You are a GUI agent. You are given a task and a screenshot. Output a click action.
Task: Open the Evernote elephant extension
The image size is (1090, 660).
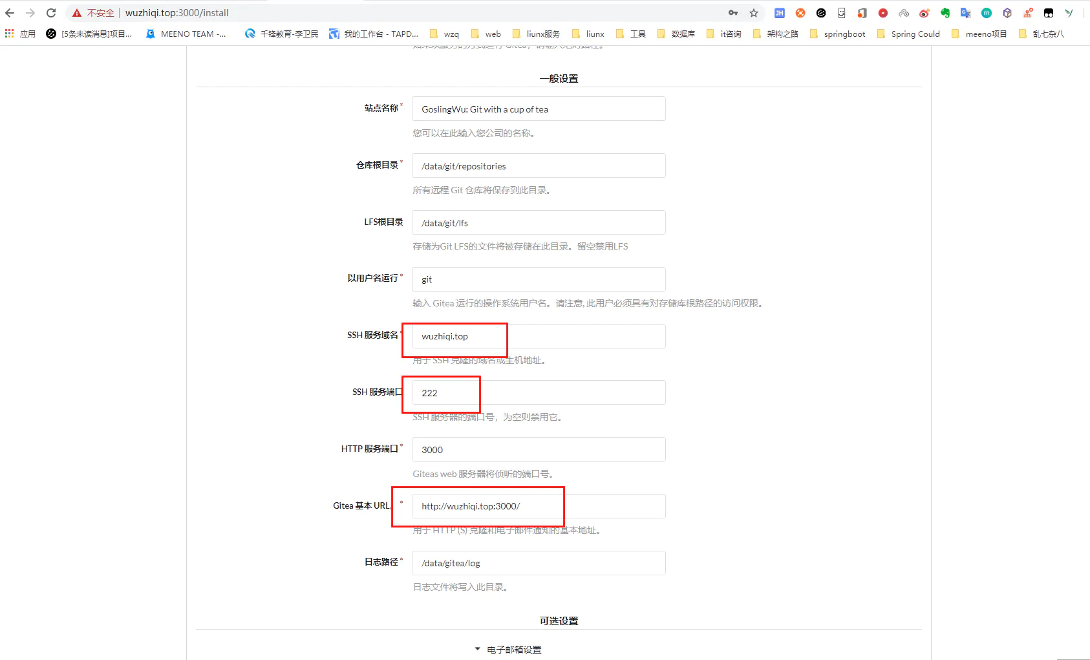[x=945, y=13]
